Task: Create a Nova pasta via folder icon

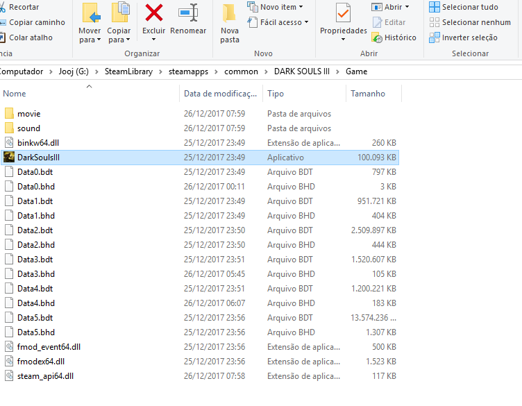Action: click(229, 14)
